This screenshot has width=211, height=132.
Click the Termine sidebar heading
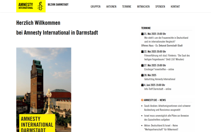[146, 28]
